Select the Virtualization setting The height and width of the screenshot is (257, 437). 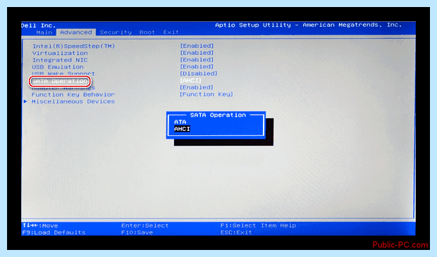60,53
